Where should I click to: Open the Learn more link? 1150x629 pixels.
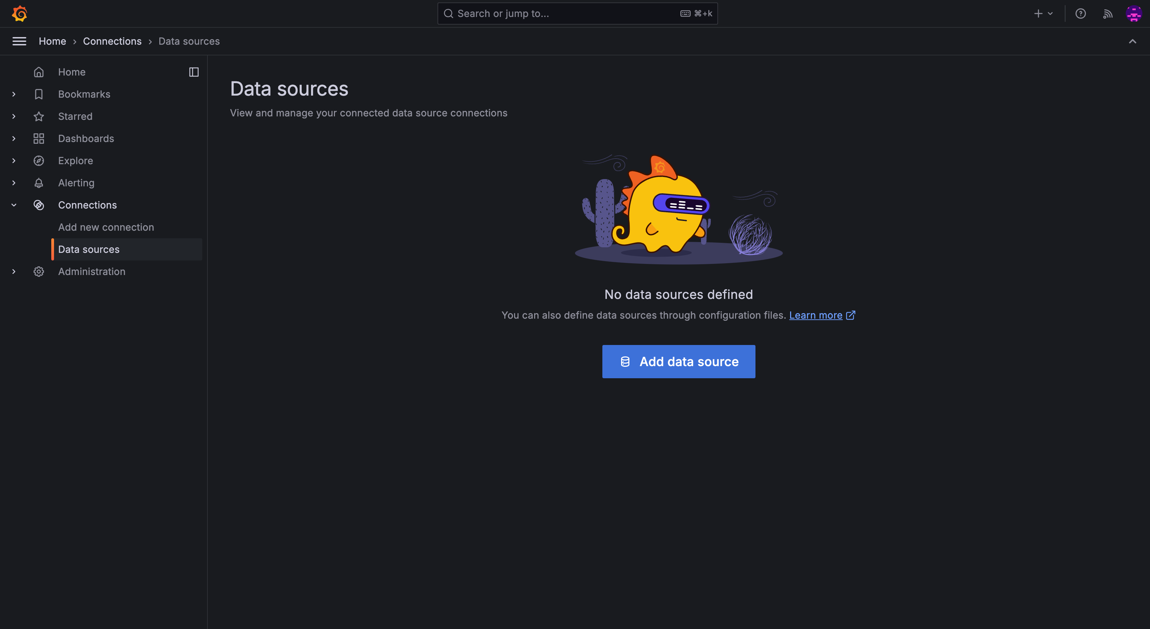[x=816, y=315]
